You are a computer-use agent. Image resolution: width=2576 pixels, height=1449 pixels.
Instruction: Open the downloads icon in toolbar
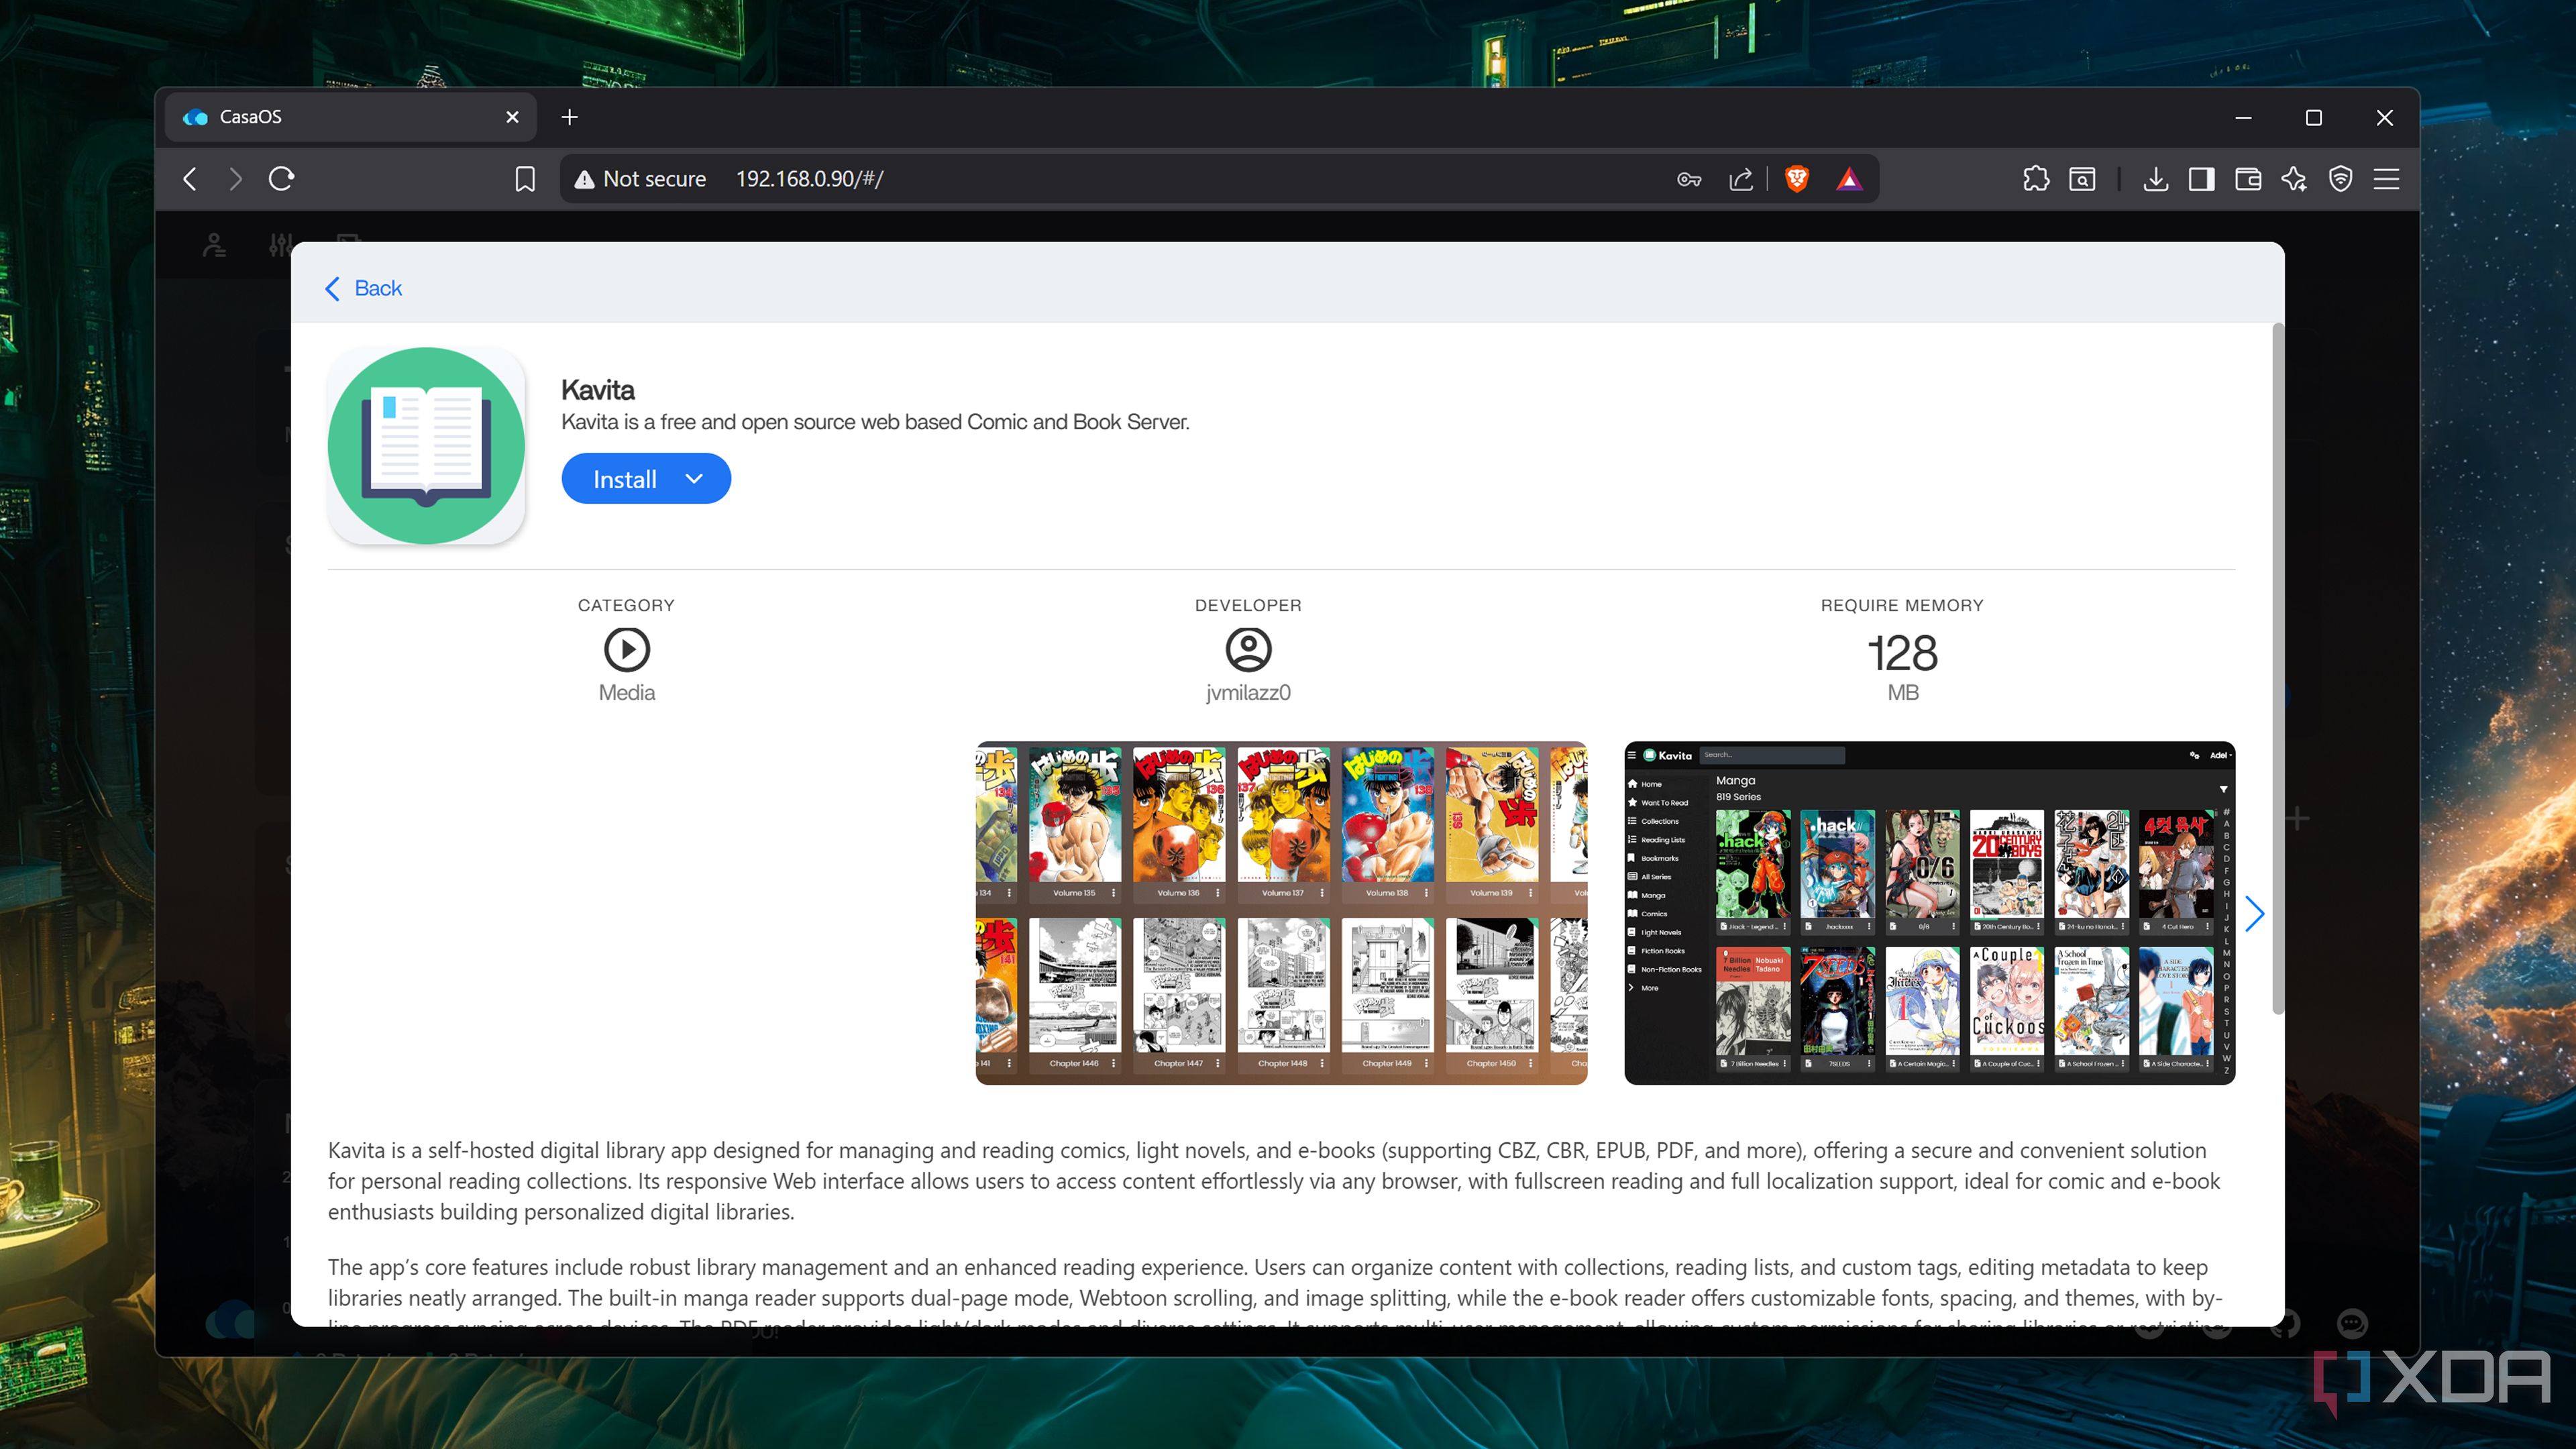tap(2156, 179)
